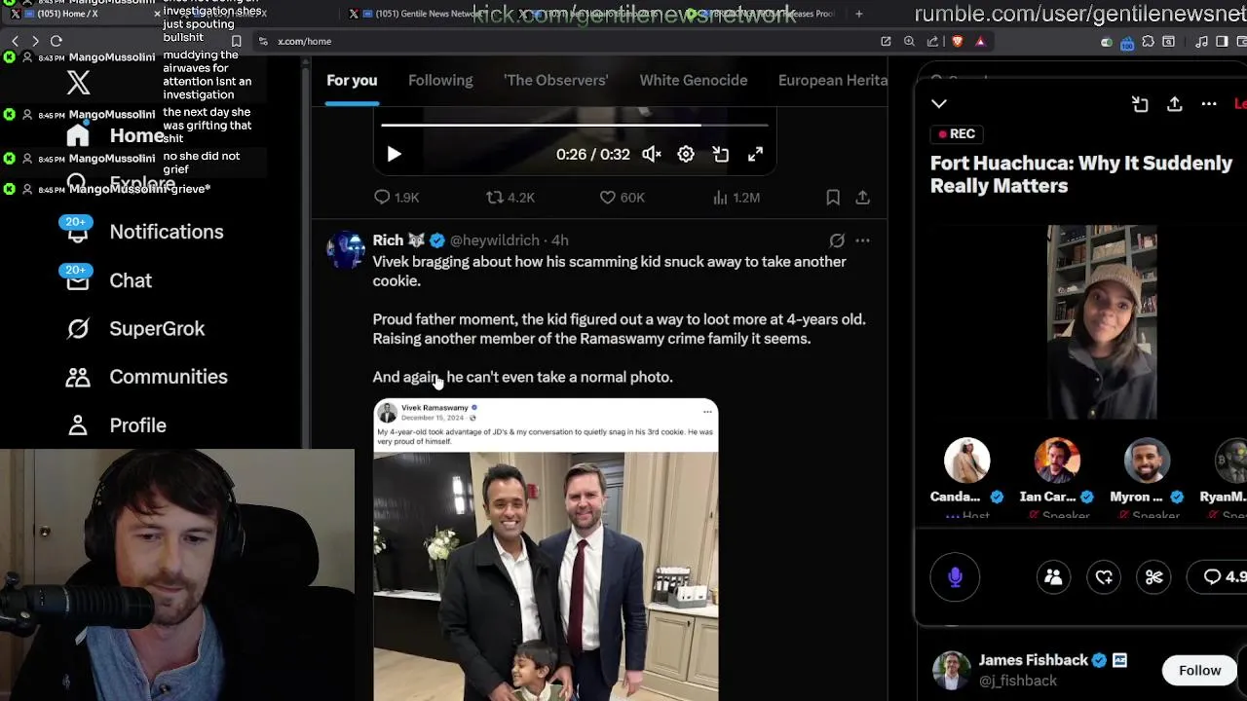Switch to the Following tab
1247x701 pixels.
point(440,80)
